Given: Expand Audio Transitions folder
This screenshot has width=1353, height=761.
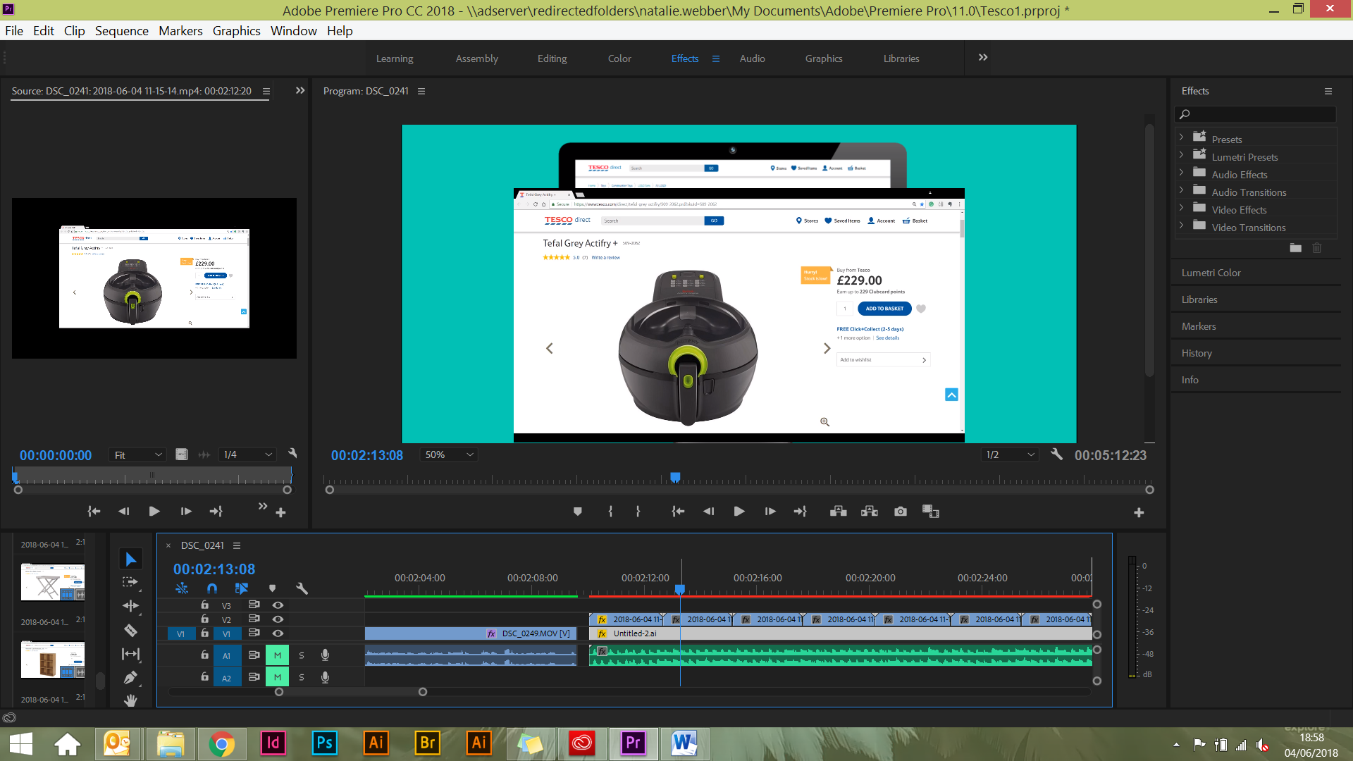Looking at the screenshot, I should click(x=1182, y=190).
